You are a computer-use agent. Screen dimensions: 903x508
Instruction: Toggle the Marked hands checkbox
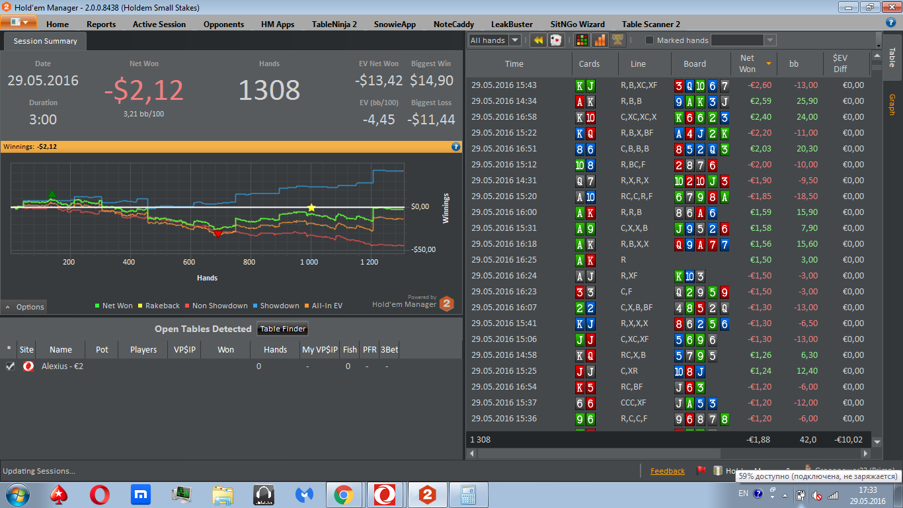pyautogui.click(x=649, y=40)
